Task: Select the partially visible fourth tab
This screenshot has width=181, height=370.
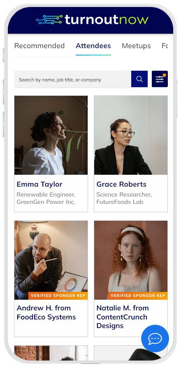Action: [165, 46]
